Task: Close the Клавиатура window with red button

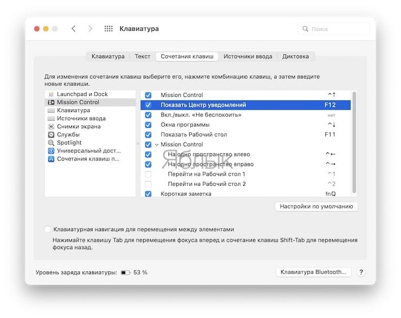Action: [x=37, y=29]
